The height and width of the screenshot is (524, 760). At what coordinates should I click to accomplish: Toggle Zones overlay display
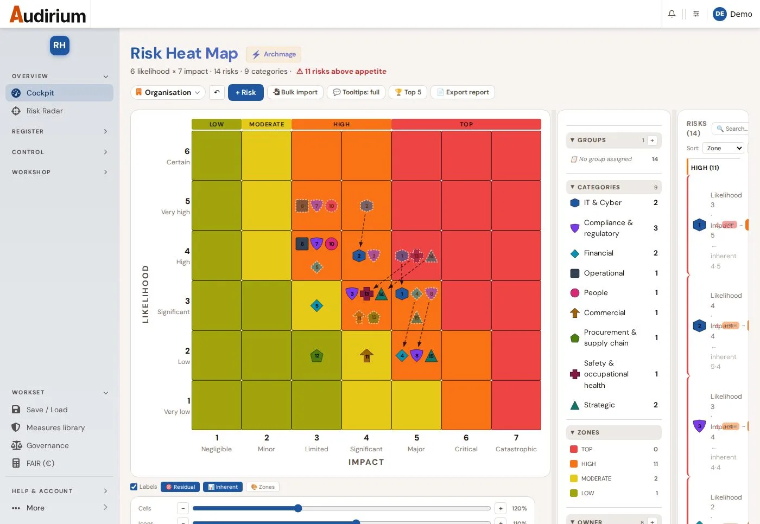click(263, 487)
